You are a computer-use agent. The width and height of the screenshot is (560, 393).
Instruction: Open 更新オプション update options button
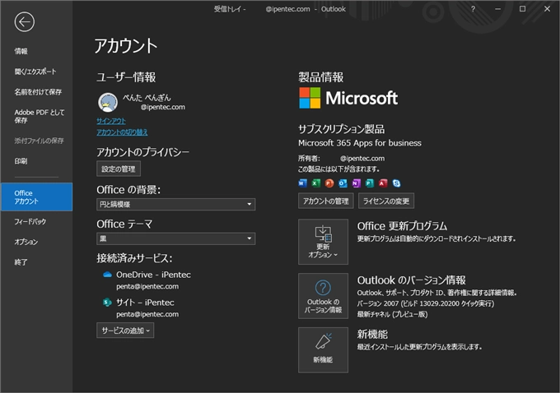(323, 242)
